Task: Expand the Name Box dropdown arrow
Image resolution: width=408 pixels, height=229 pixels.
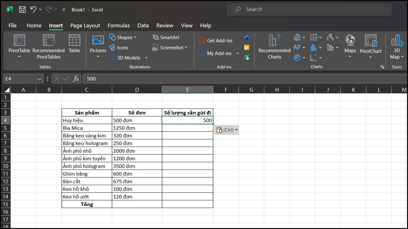Action: (39, 79)
